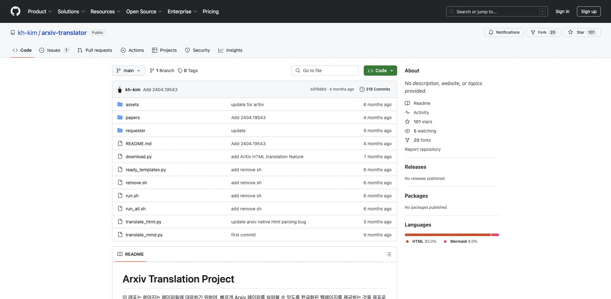The width and height of the screenshot is (611, 299).
Task: Click the Fork icon button
Action: [x=533, y=32]
